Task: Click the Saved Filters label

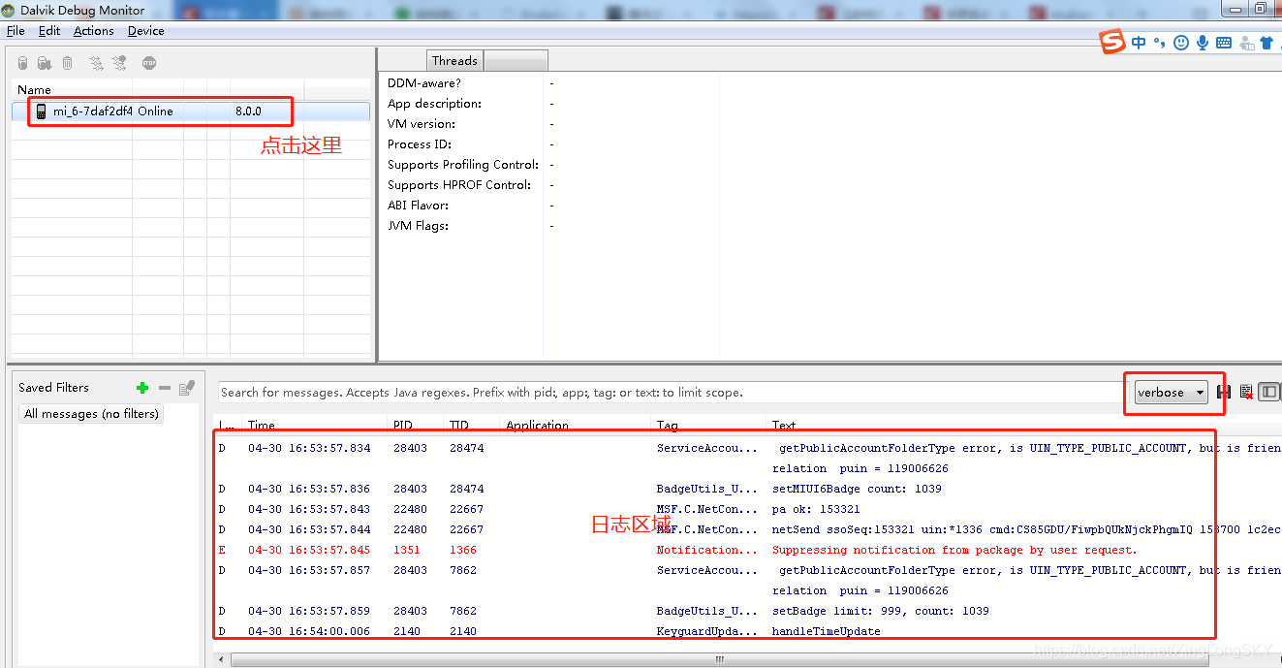Action: pos(53,388)
